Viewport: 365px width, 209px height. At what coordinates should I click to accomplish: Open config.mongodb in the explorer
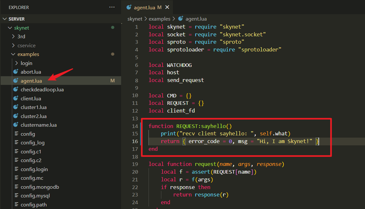coord(40,187)
